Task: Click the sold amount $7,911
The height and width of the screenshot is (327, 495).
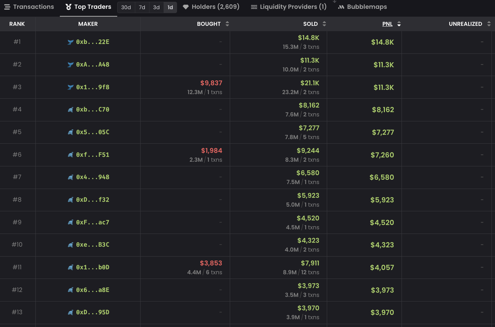Action: pos(310,263)
